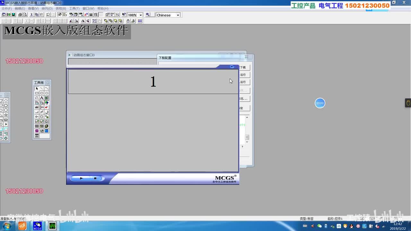The width and height of the screenshot is (411, 231).
Task: Click the Print Preview icon
Action: point(25,15)
